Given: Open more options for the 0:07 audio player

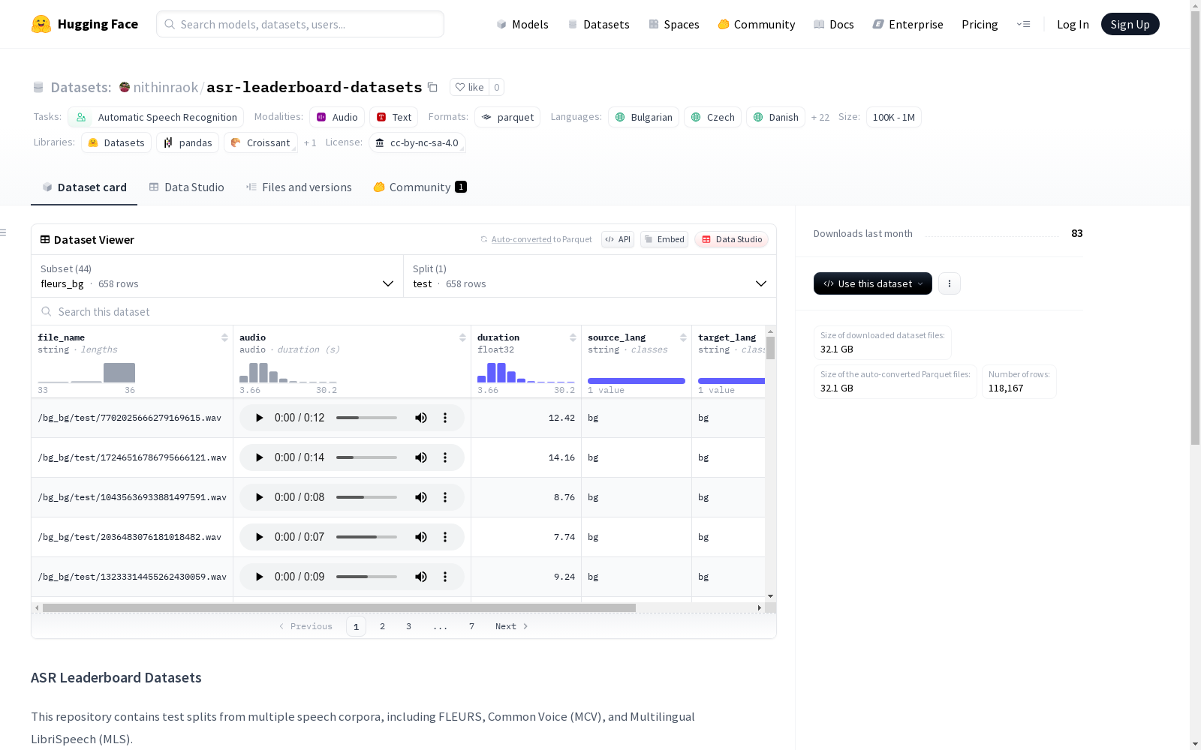Looking at the screenshot, I should click(x=445, y=537).
